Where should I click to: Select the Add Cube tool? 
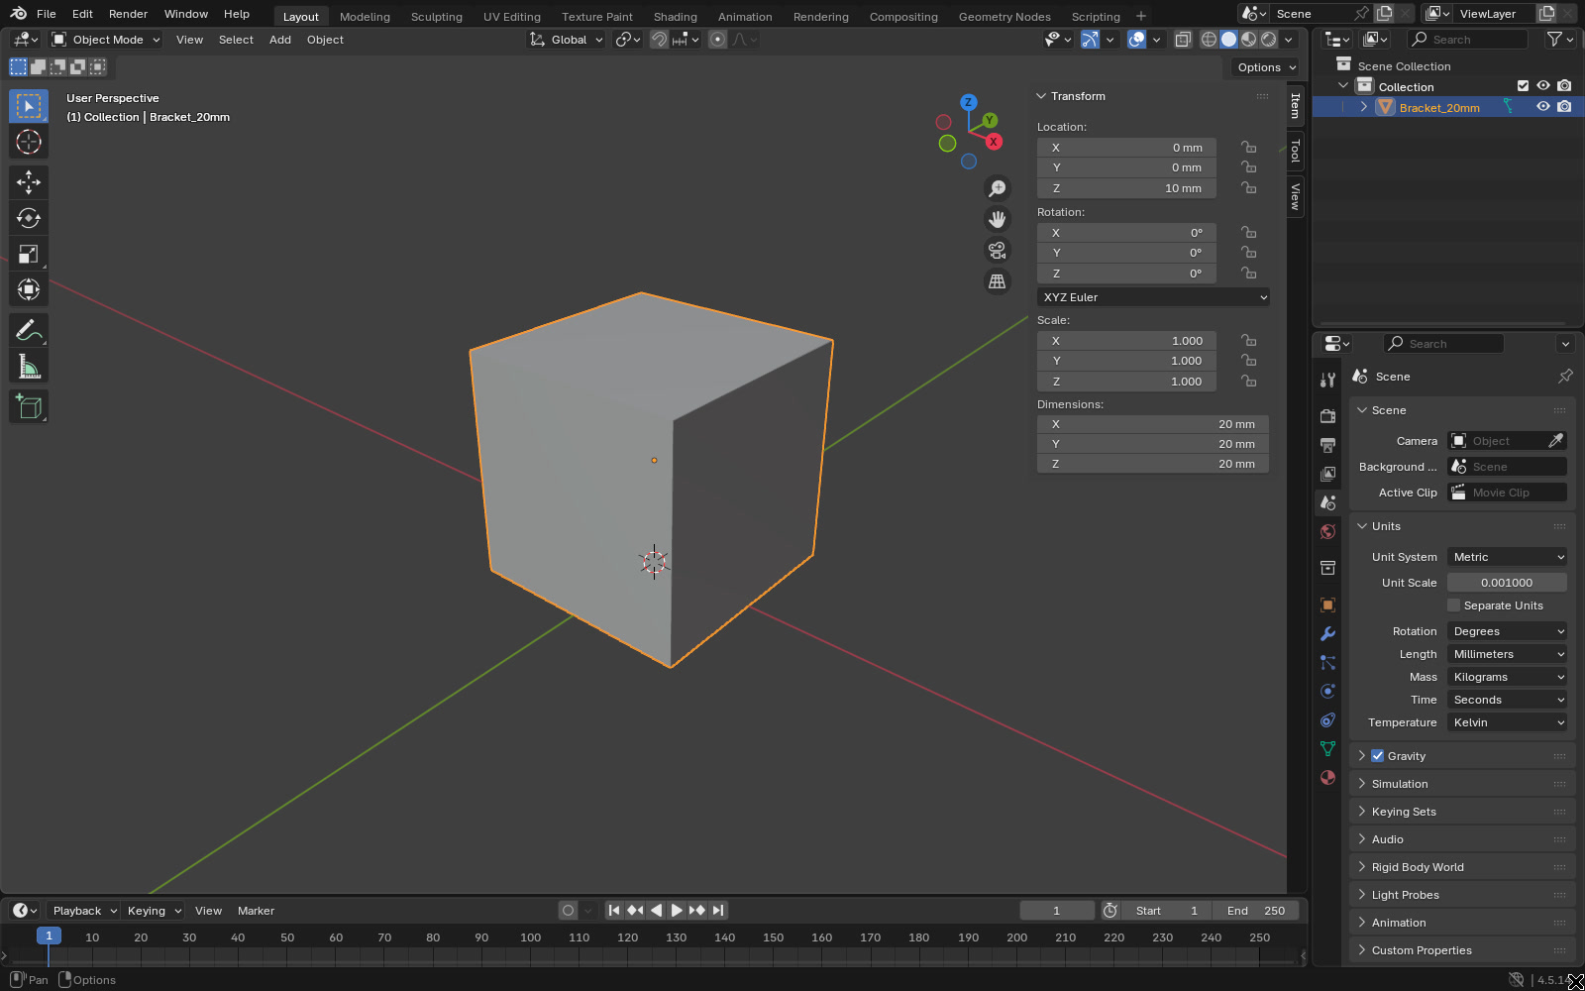click(x=29, y=406)
